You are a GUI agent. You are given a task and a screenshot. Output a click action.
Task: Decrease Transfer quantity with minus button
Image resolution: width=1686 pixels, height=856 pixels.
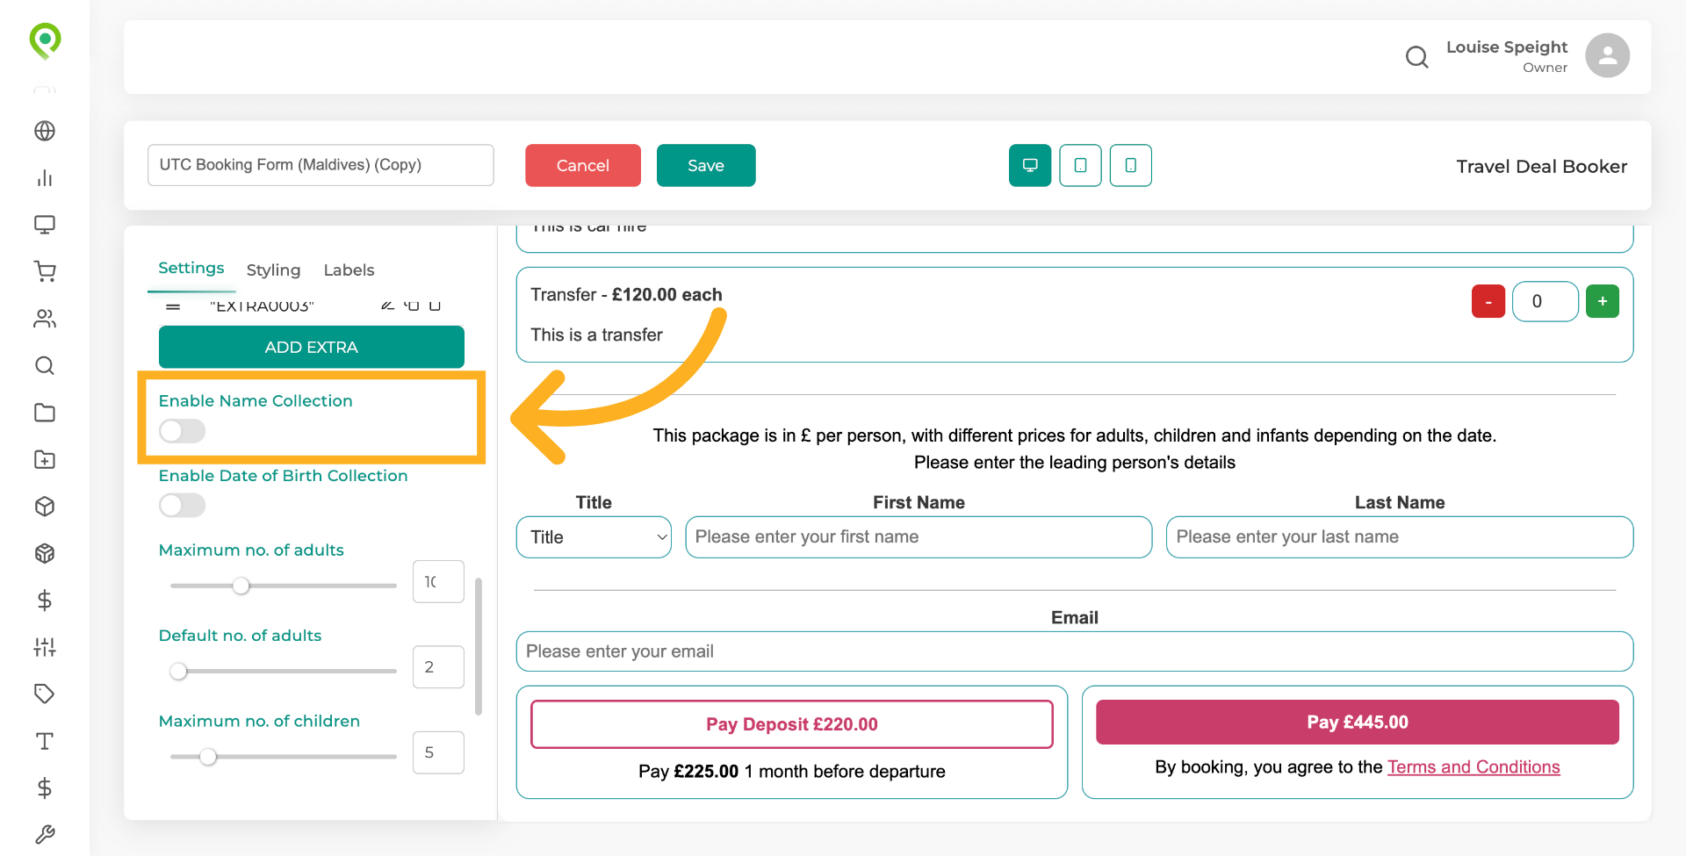point(1488,301)
